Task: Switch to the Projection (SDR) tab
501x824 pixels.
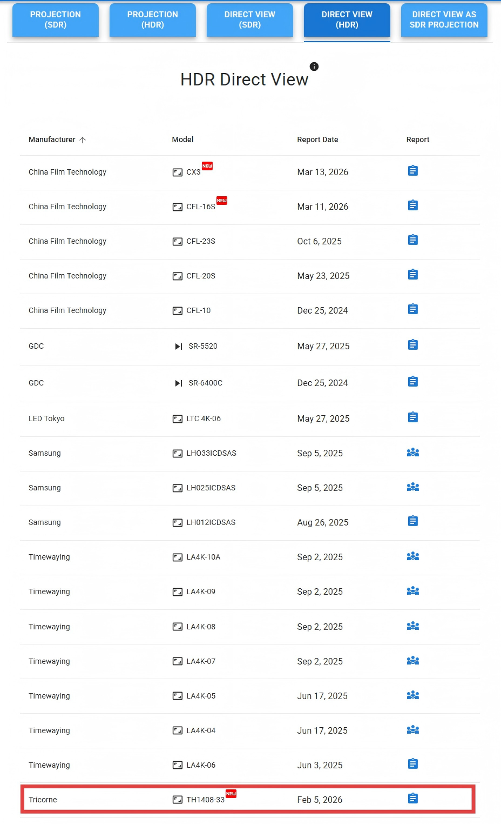Action: pos(56,20)
